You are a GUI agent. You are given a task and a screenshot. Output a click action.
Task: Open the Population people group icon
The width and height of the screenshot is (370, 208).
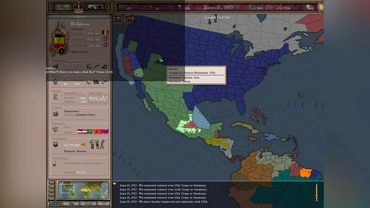click(55, 144)
